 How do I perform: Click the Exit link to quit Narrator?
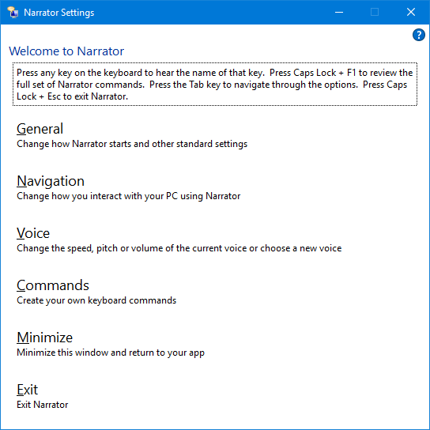pyautogui.click(x=27, y=390)
